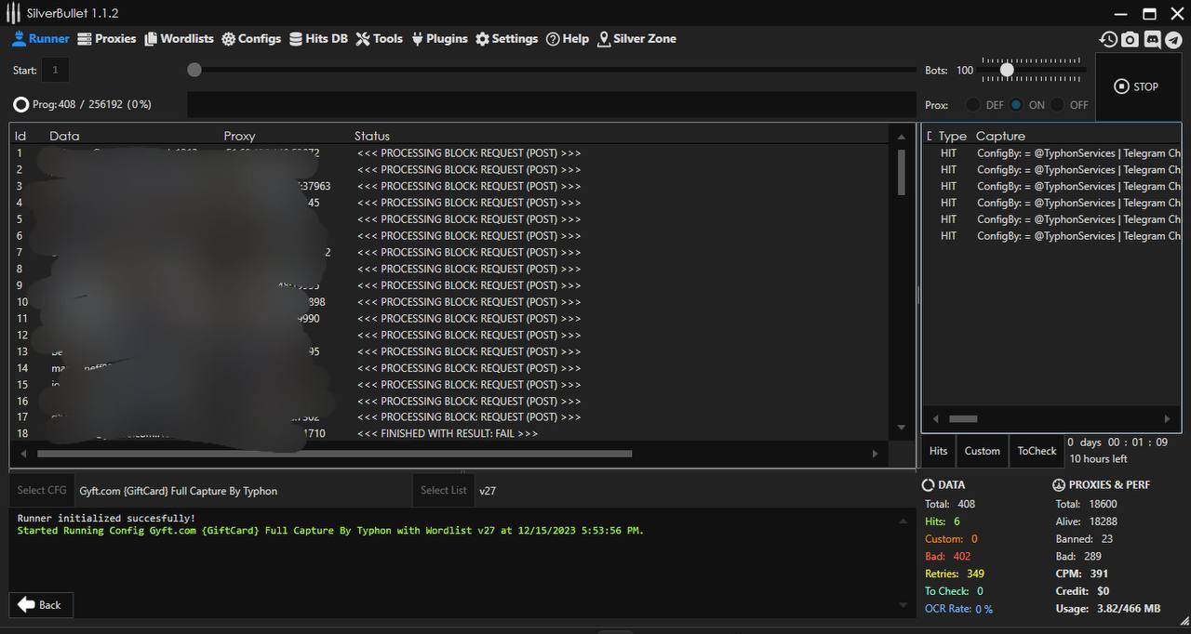Click the hits panel scroll-left arrow
The height and width of the screenshot is (634, 1191).
tap(935, 419)
